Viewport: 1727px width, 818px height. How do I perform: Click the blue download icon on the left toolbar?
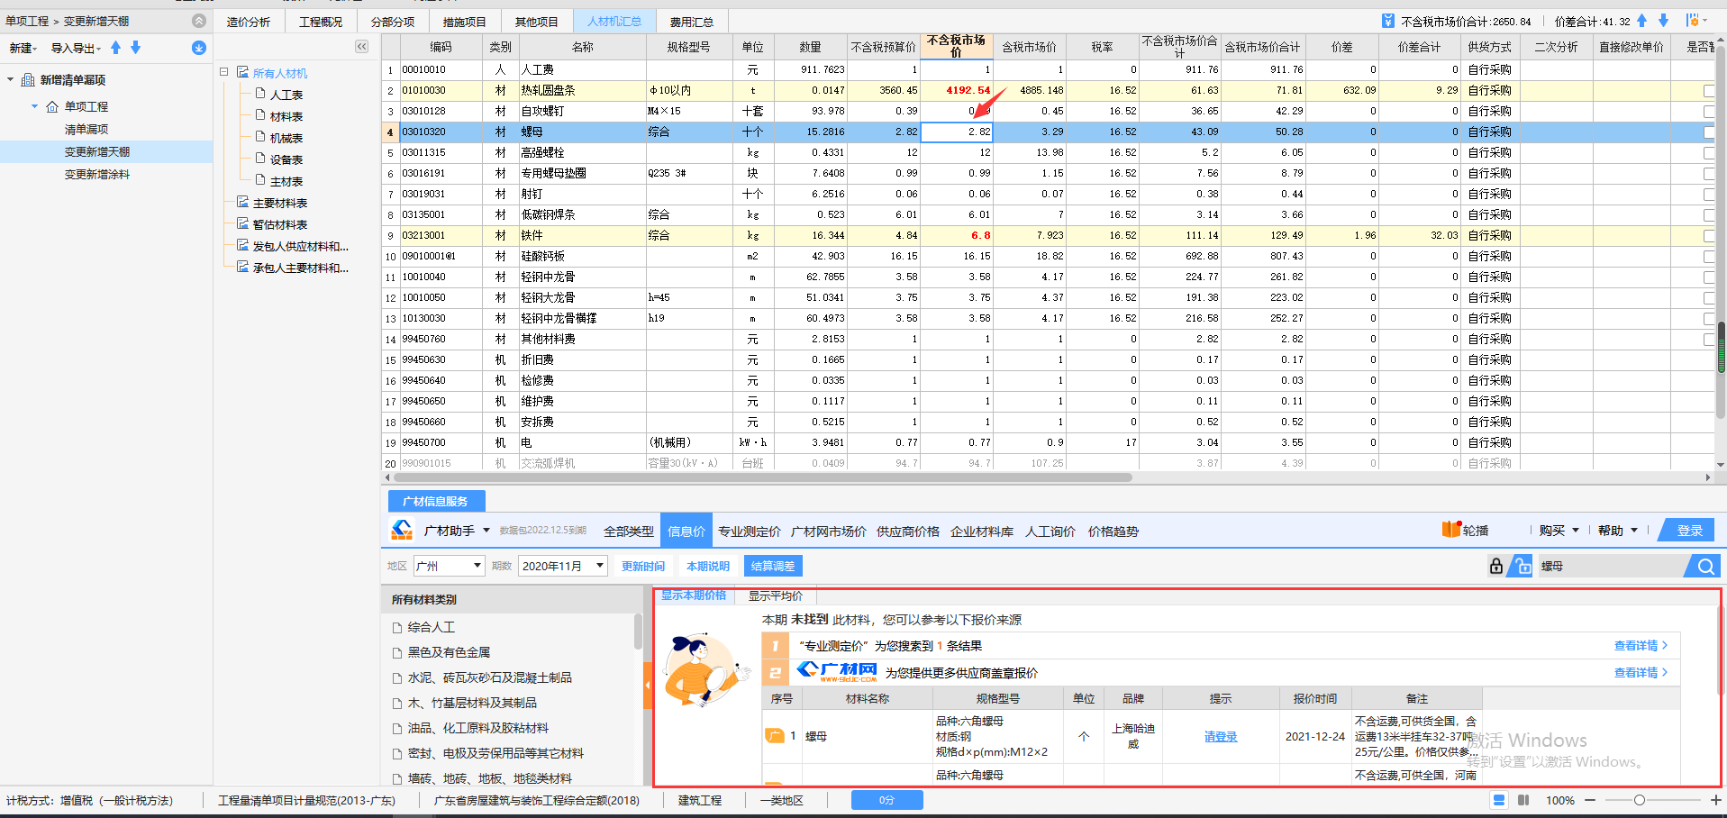(198, 48)
